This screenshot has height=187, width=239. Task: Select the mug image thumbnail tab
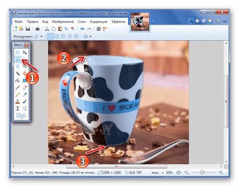click(140, 22)
